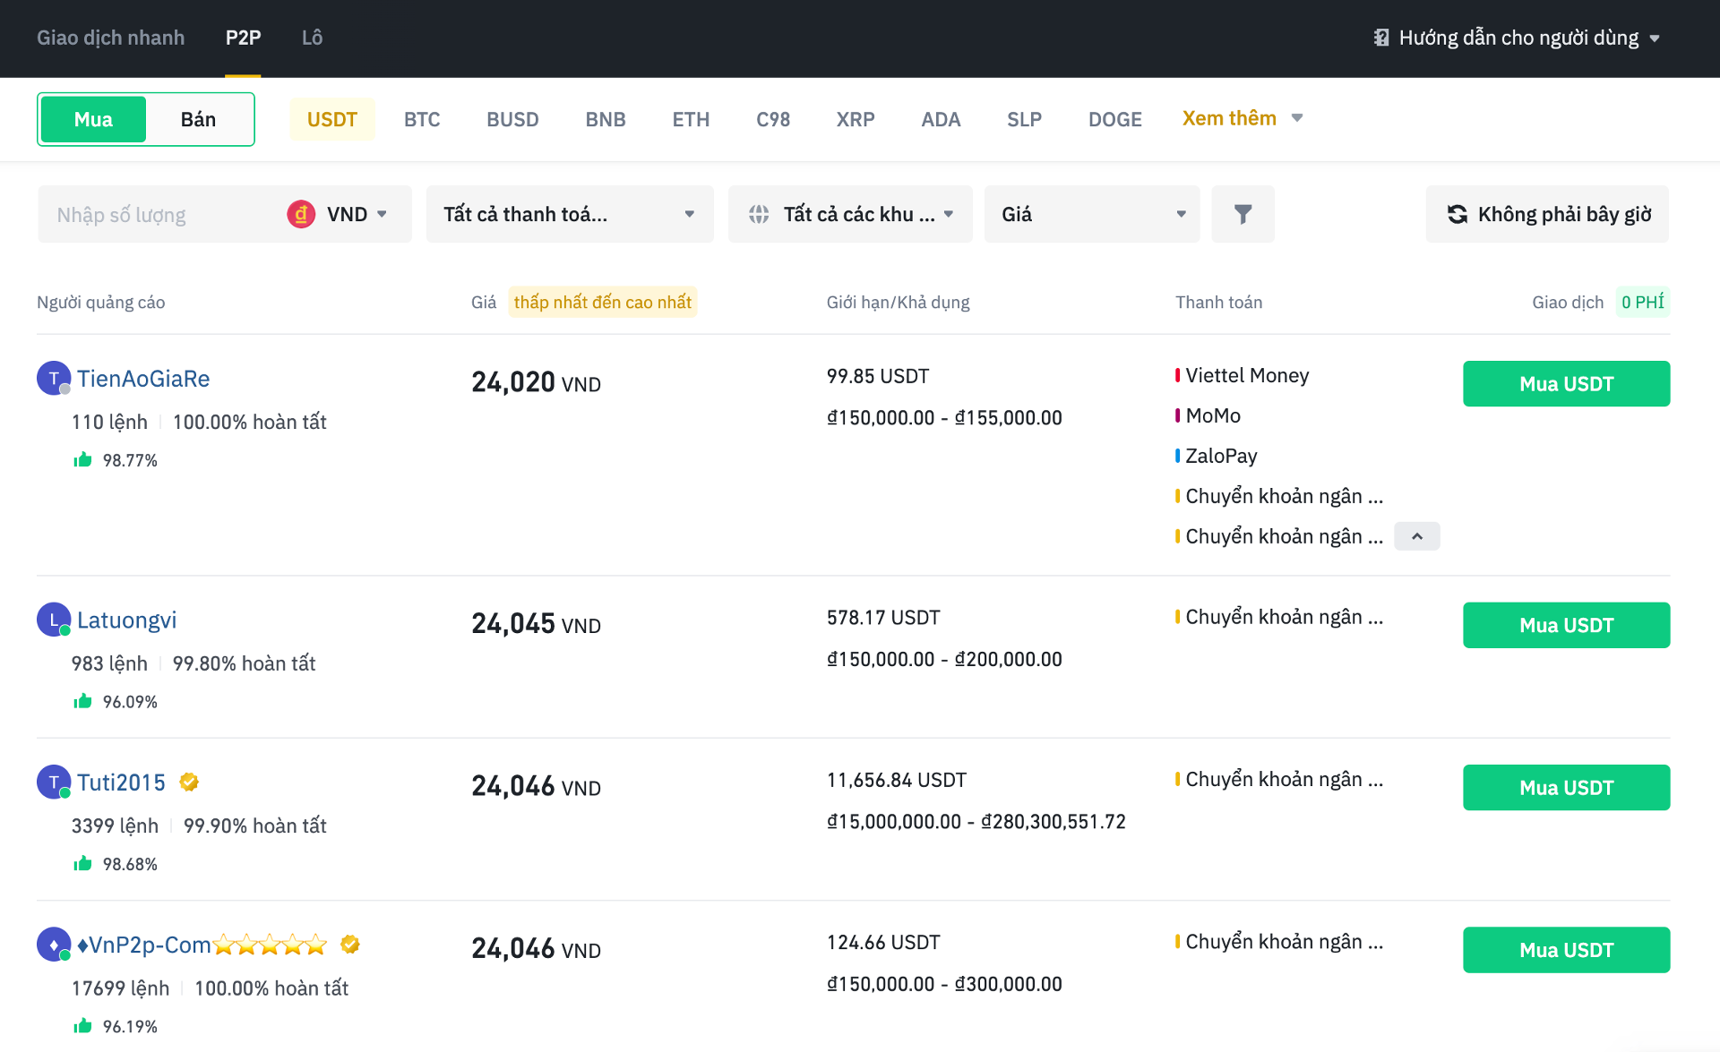The image size is (1720, 1052).
Task: Open VnP2p-Com advertiser profile
Action: (x=202, y=944)
